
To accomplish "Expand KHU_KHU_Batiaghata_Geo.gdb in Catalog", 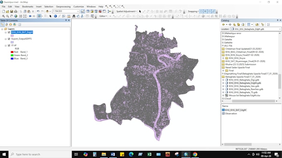I will (223, 86).
